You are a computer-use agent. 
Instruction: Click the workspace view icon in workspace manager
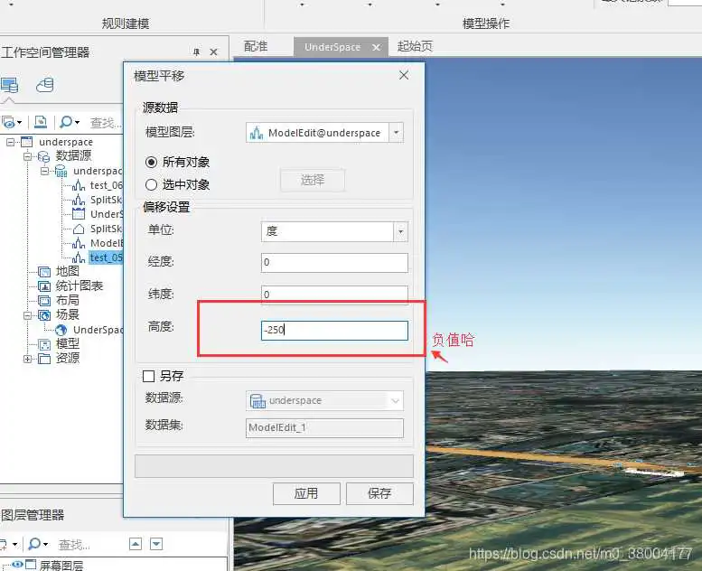(x=9, y=85)
